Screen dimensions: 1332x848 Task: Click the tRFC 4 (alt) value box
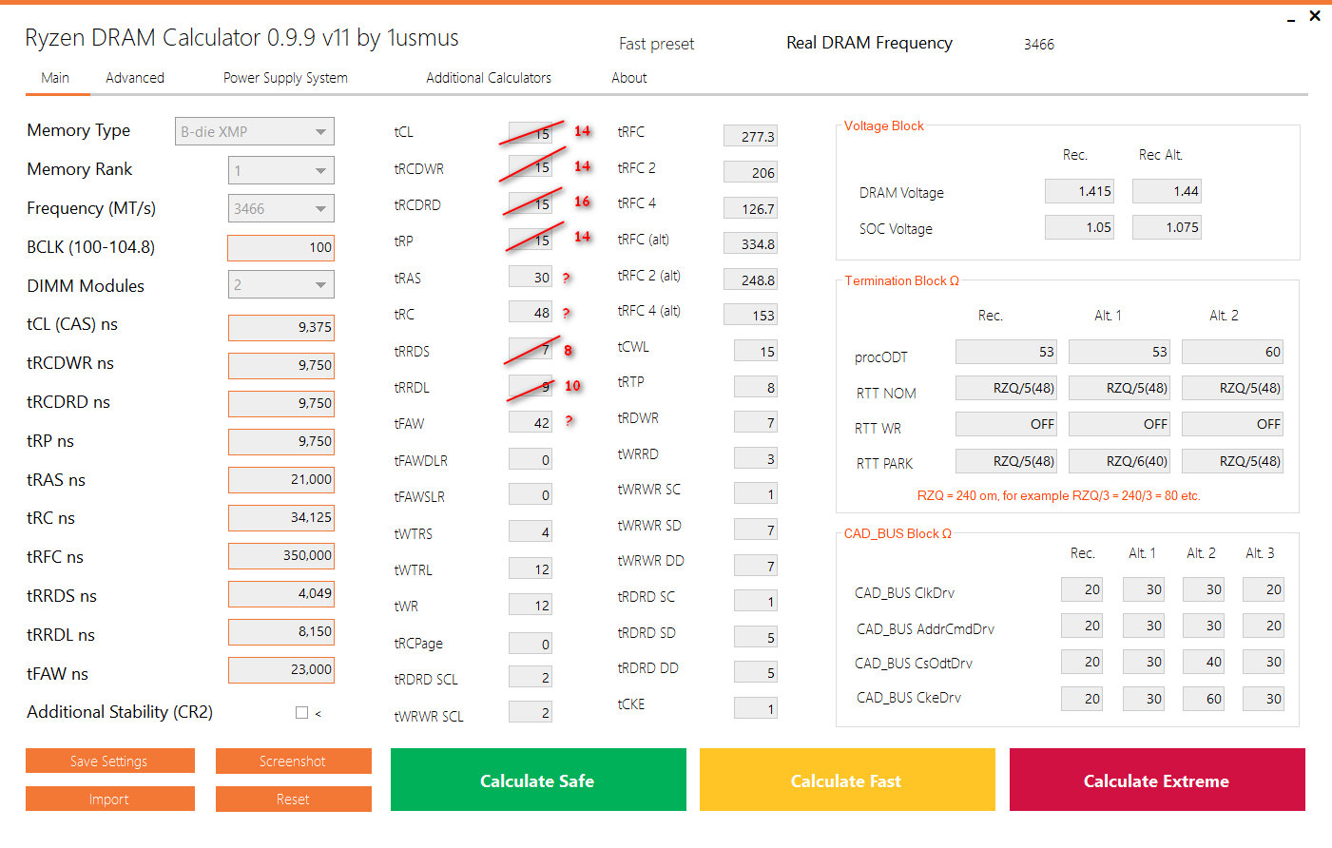click(x=751, y=315)
